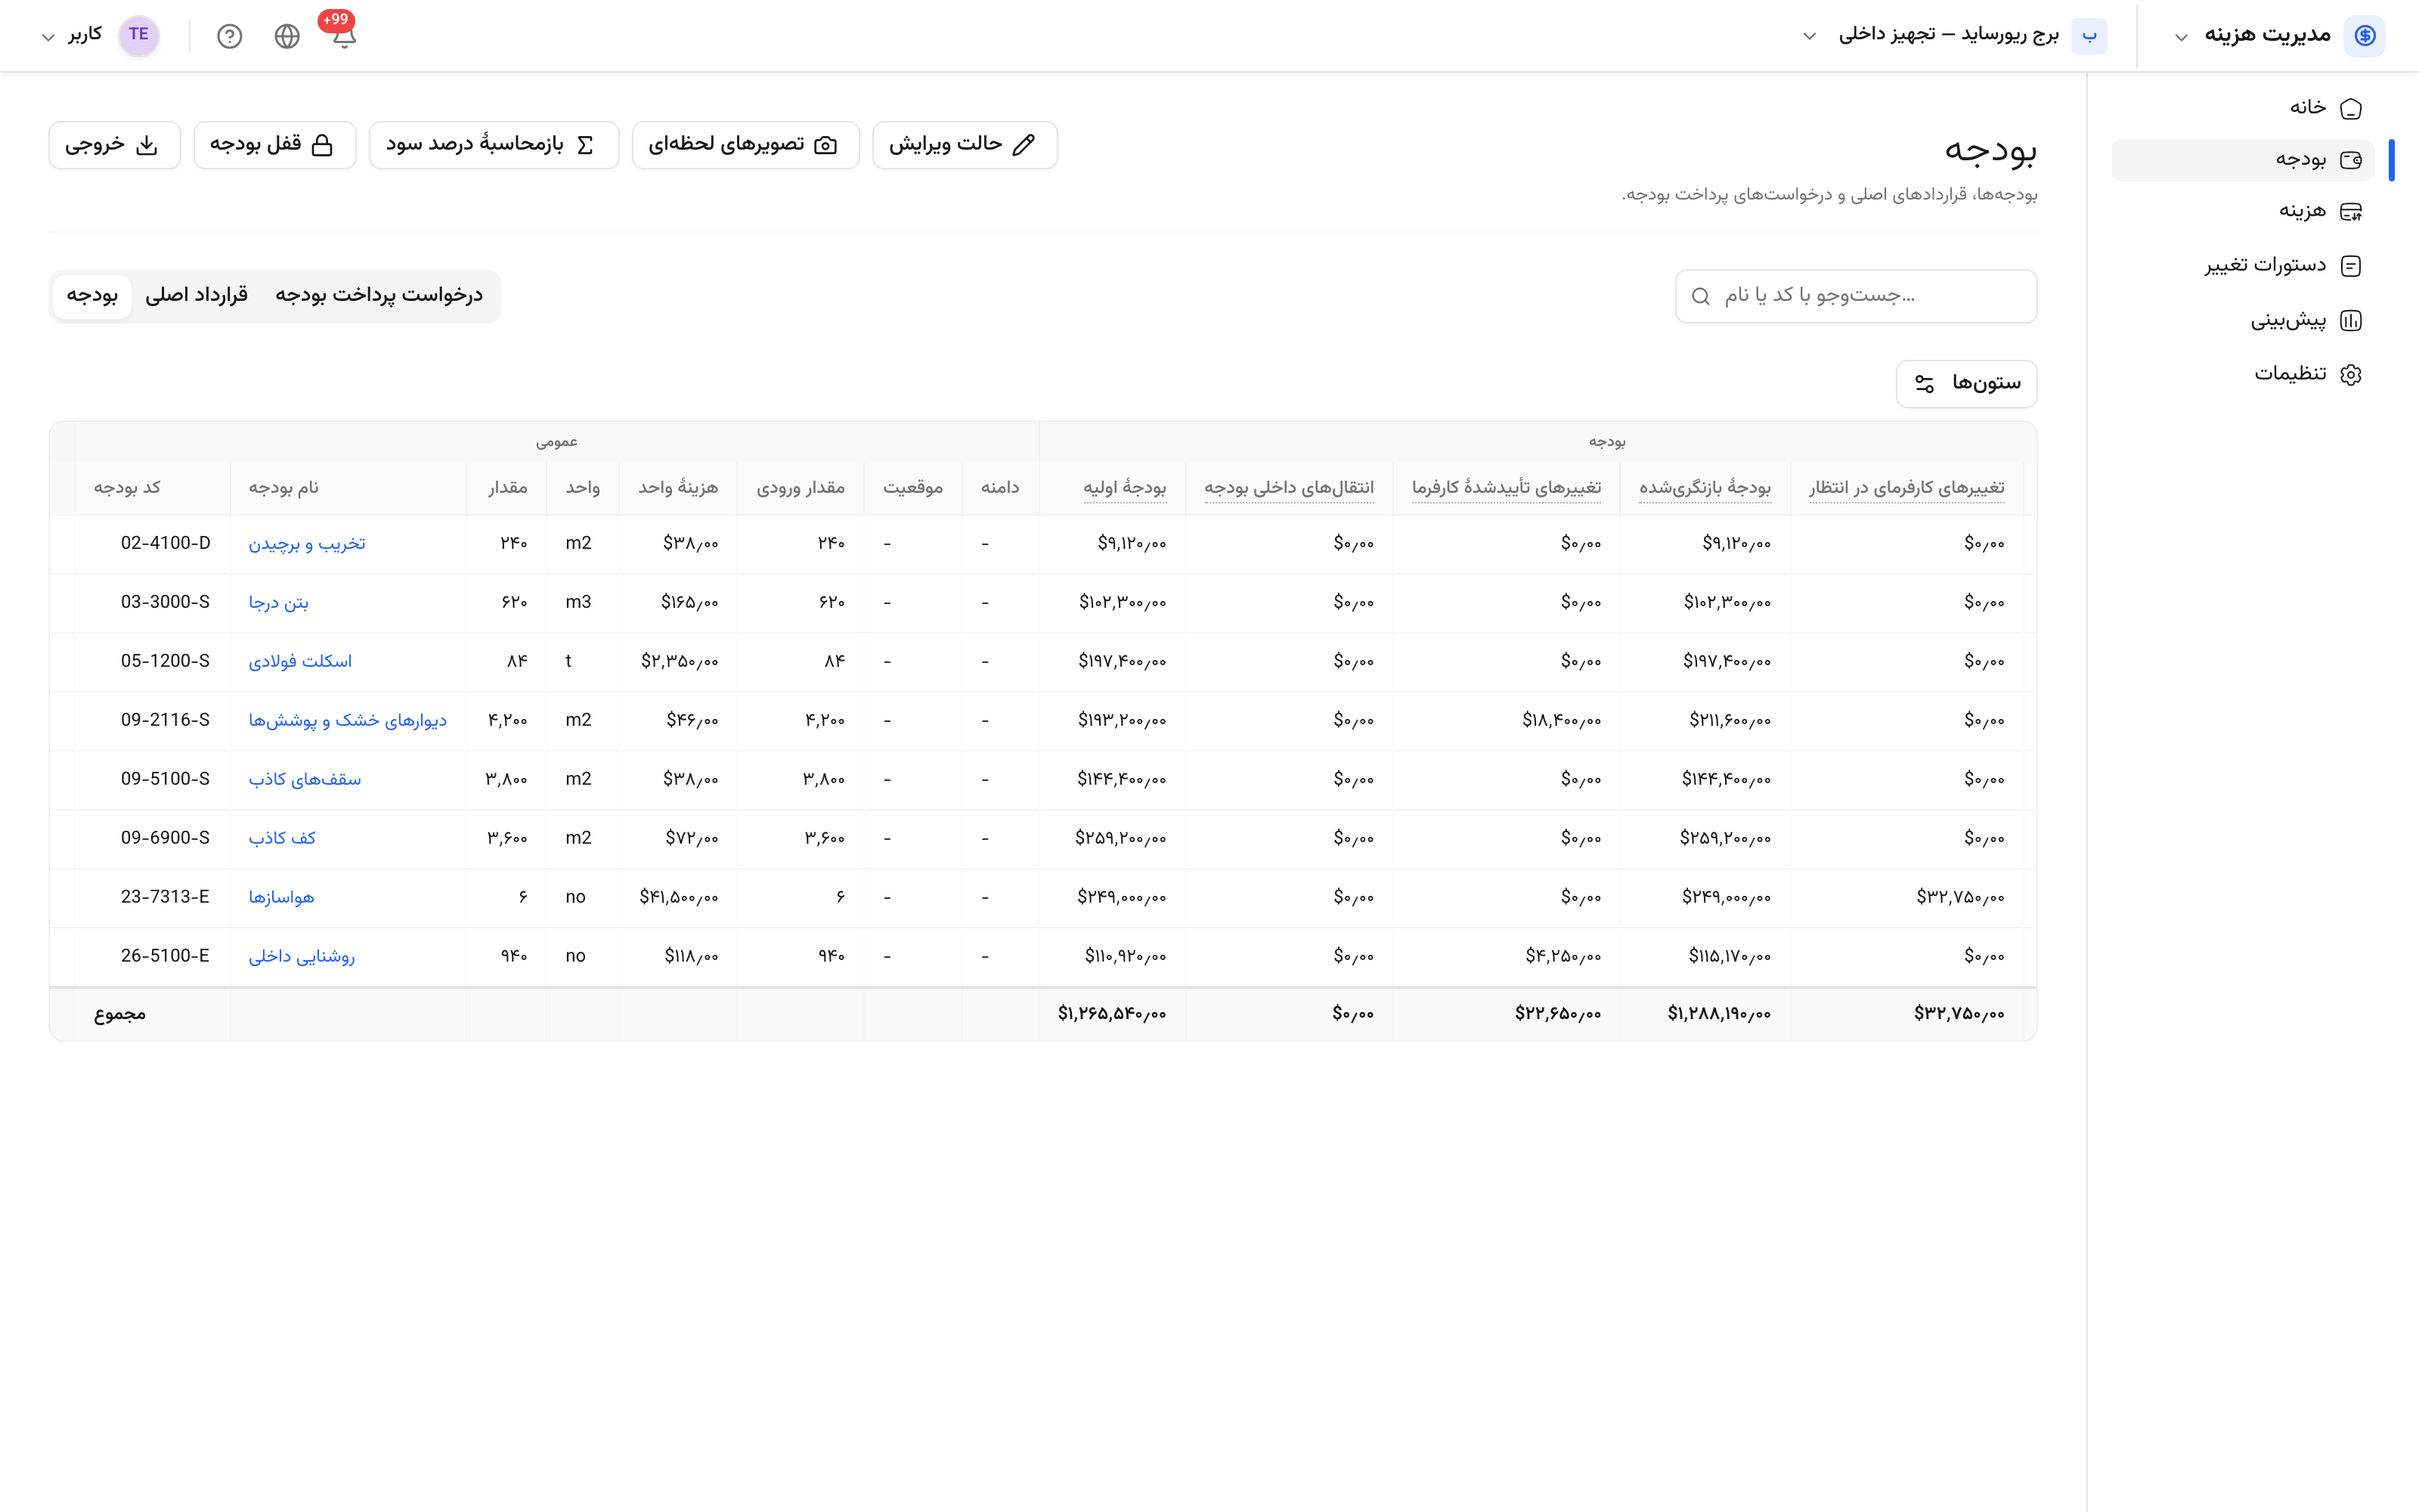The width and height of the screenshot is (2419, 1512).
Task: Click the TE user avatar
Action: [139, 35]
